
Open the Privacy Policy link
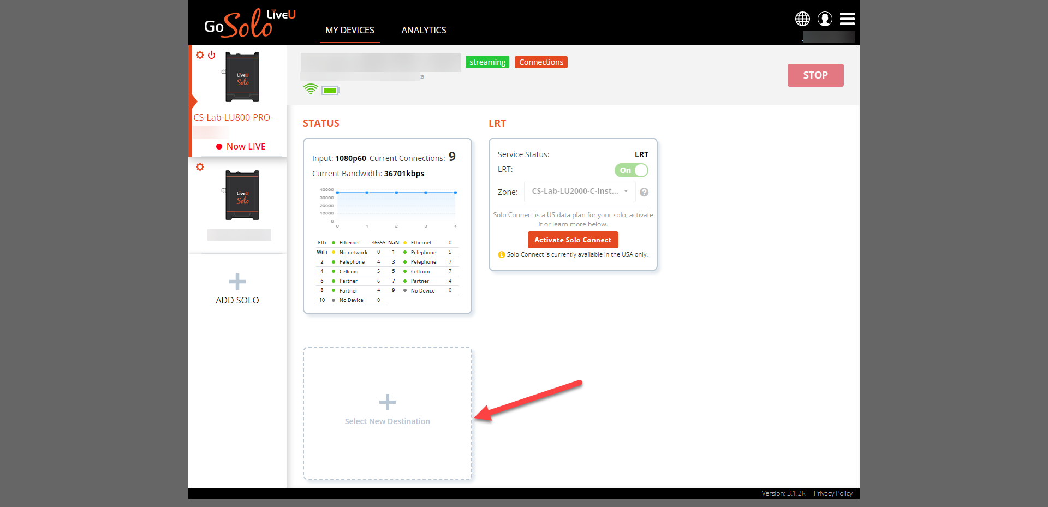[x=833, y=493]
